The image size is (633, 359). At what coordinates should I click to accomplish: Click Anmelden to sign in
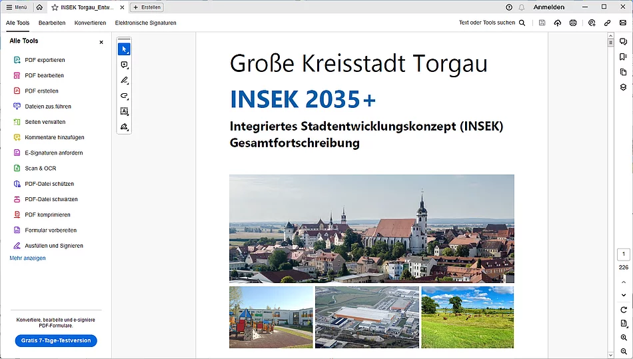[x=548, y=7]
